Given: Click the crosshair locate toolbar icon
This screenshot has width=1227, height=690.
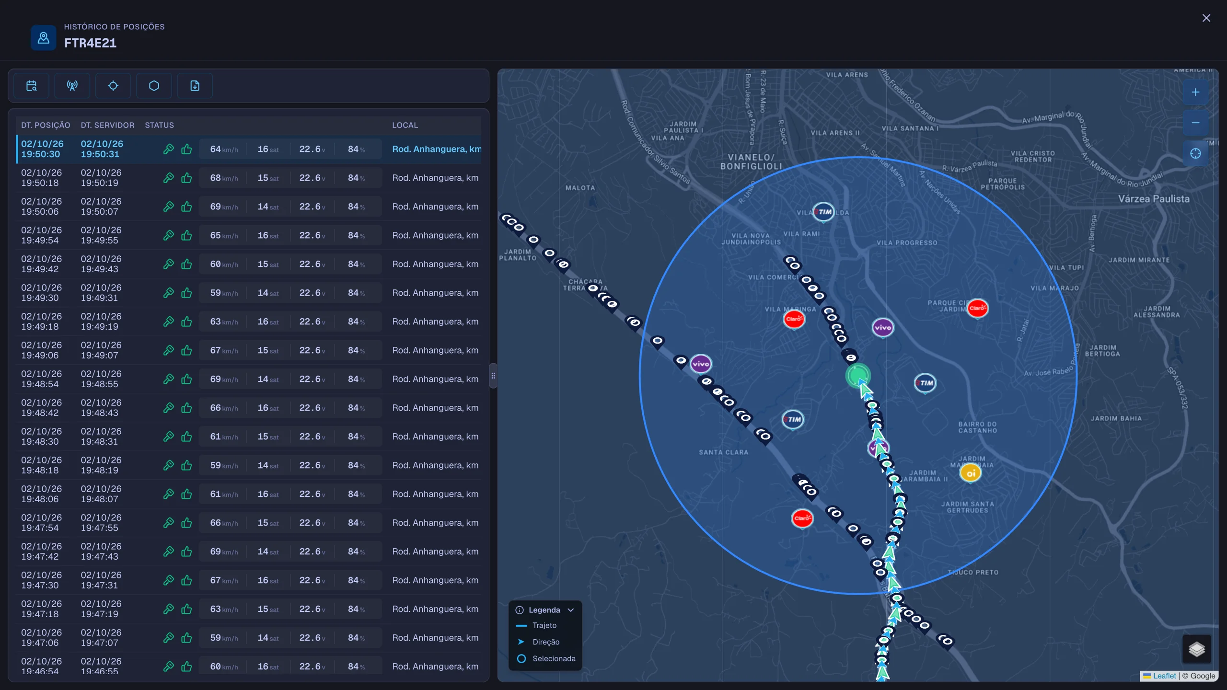Looking at the screenshot, I should coord(113,86).
